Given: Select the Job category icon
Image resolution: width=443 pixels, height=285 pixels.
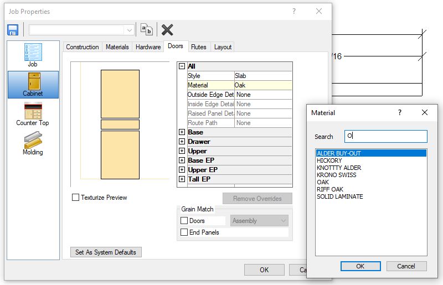Looking at the screenshot, I should coord(33,55).
